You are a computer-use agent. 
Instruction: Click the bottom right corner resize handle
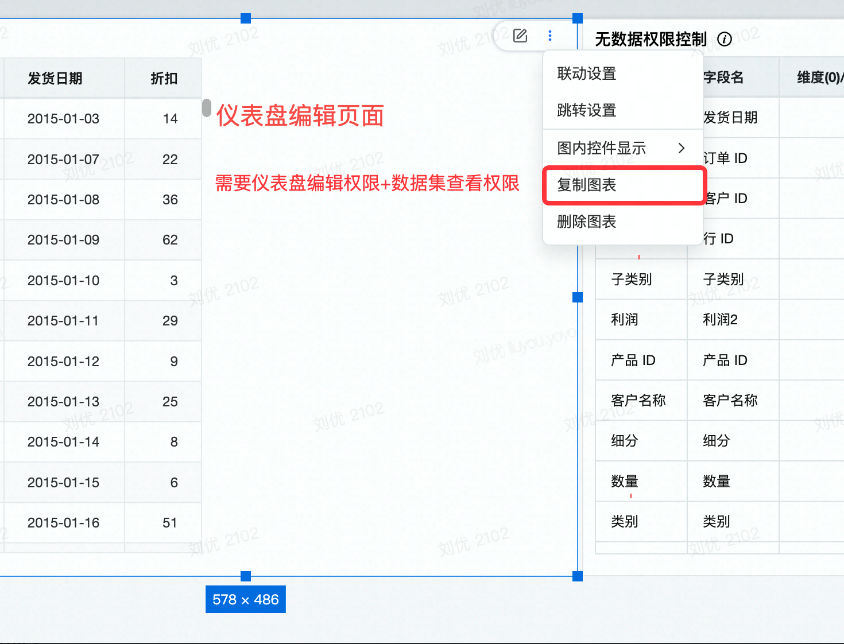pos(578,576)
